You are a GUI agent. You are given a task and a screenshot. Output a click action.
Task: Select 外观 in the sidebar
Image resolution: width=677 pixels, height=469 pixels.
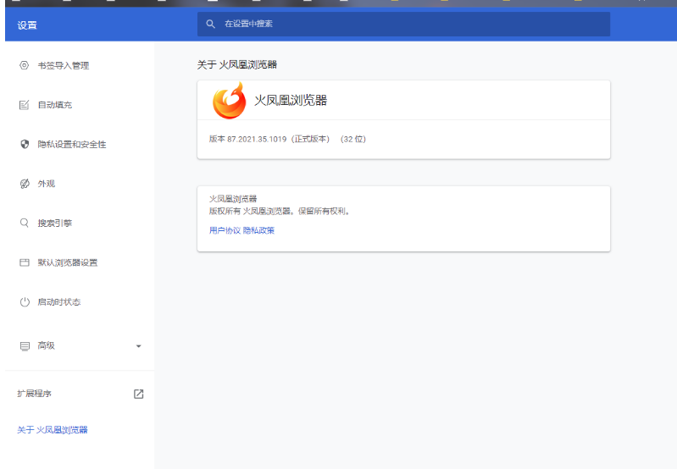(x=47, y=184)
